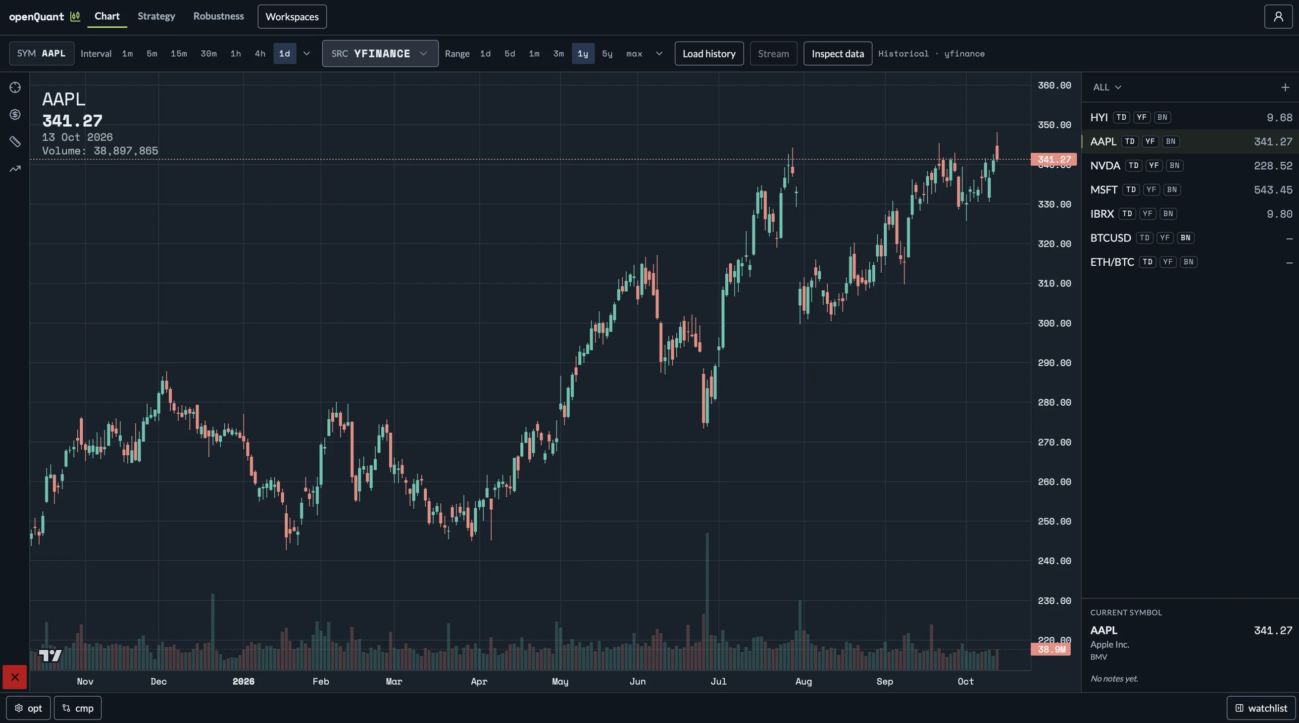The height and width of the screenshot is (723, 1299).
Task: Switch to the Strategy tab
Action: [156, 16]
